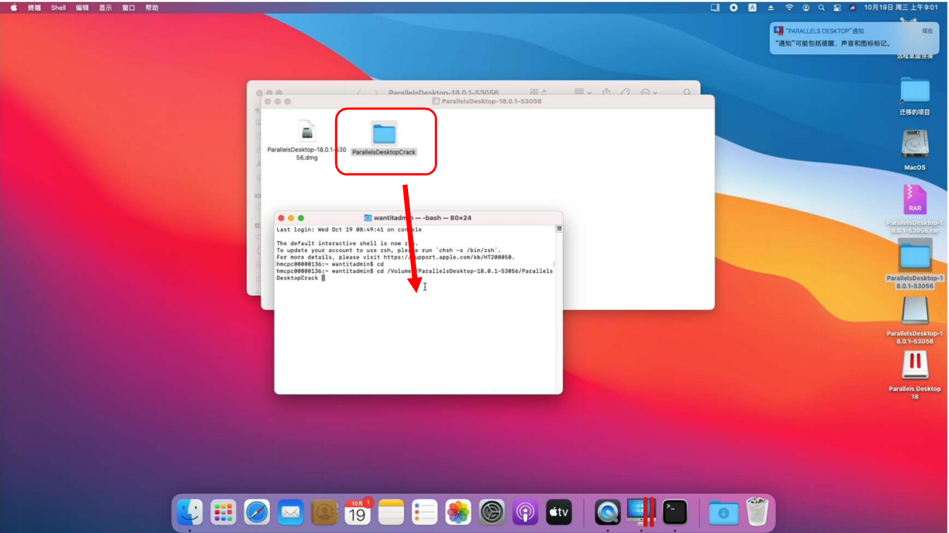Select the ParallelsDesktop-18.0.1-53056 folder on desktop
Screen dimensions: 949x533
click(x=914, y=264)
